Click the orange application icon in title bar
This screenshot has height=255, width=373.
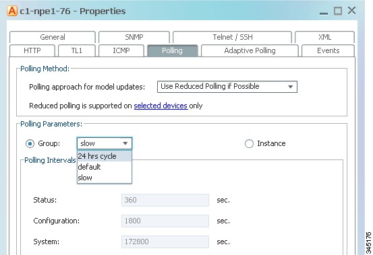[x=12, y=11]
